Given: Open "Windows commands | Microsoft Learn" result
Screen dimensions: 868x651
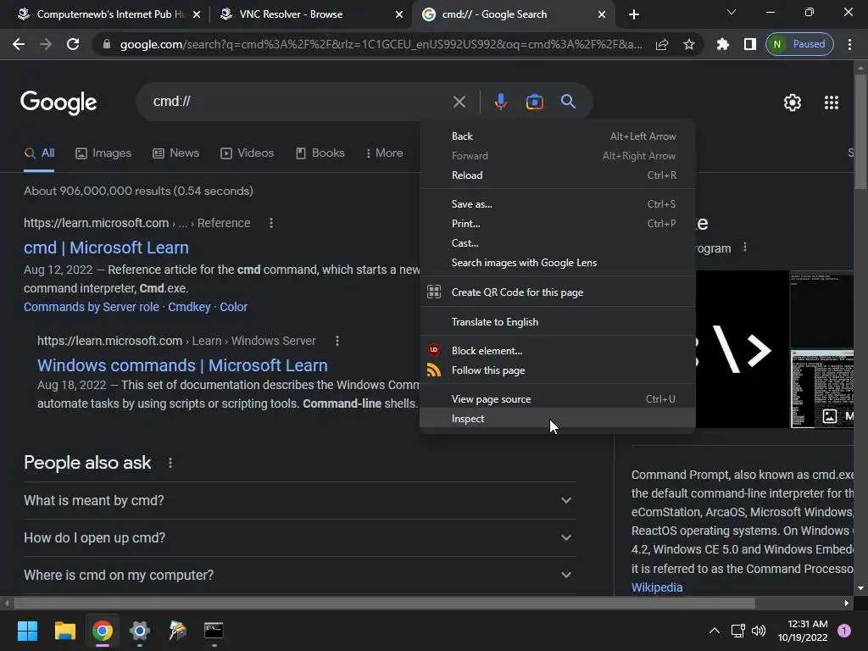Looking at the screenshot, I should point(183,365).
